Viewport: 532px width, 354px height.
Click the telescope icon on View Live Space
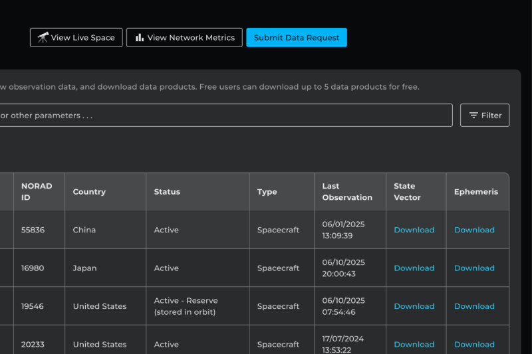[x=43, y=38]
